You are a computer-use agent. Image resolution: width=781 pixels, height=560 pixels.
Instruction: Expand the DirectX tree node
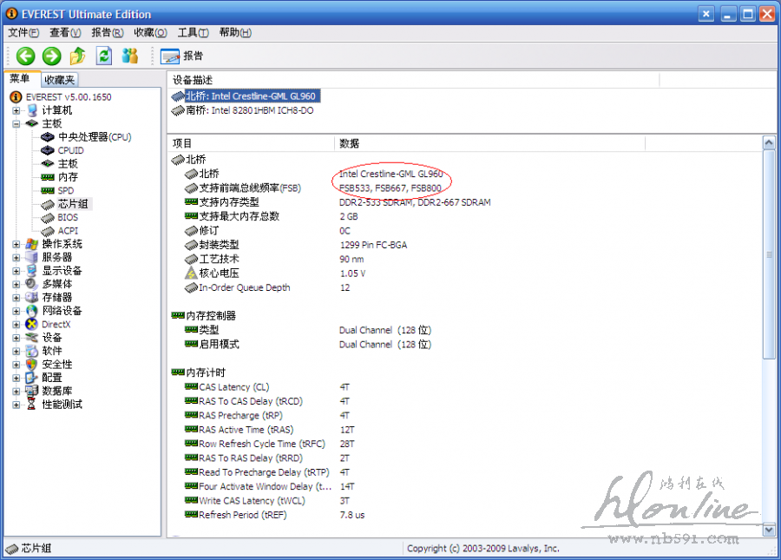pos(16,325)
